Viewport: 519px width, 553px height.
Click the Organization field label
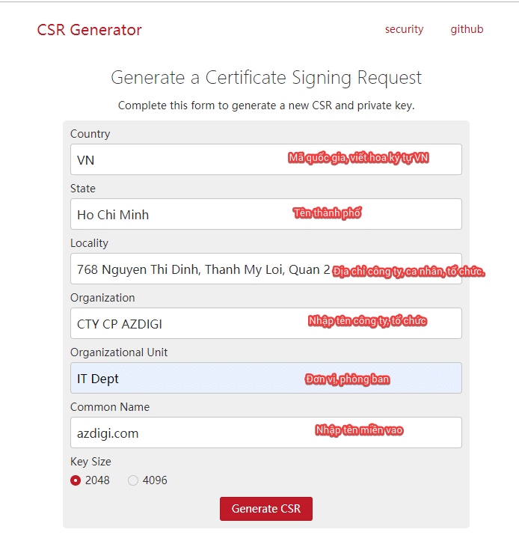point(102,298)
